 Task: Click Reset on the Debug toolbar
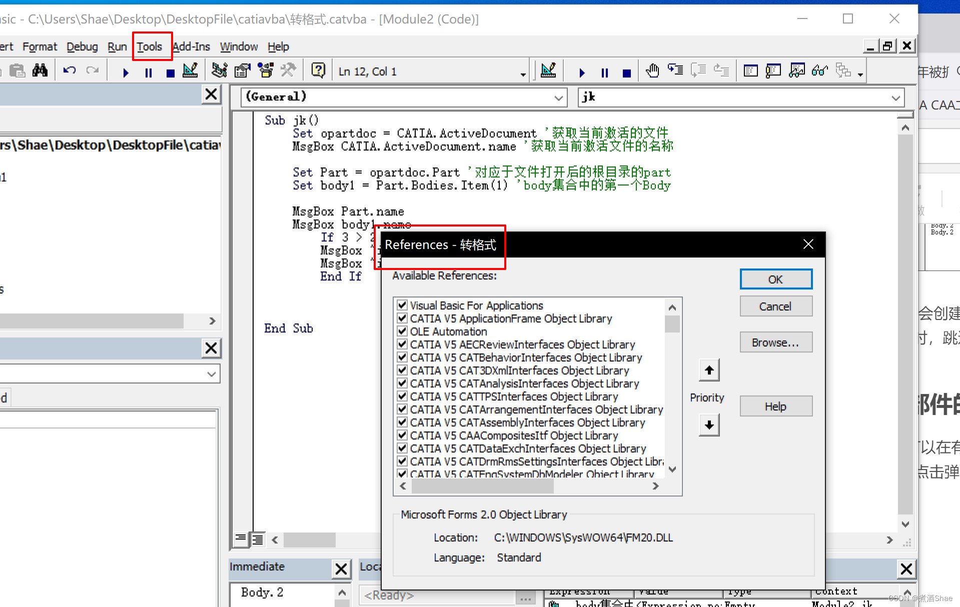[626, 72]
